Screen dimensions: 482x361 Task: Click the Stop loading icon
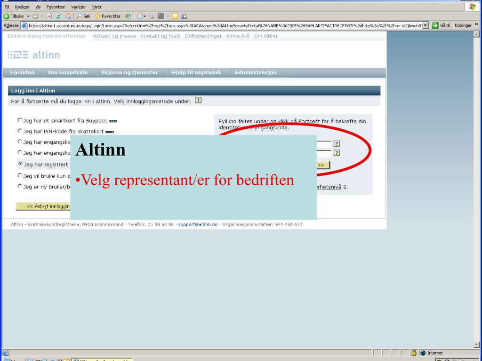(x=49, y=16)
